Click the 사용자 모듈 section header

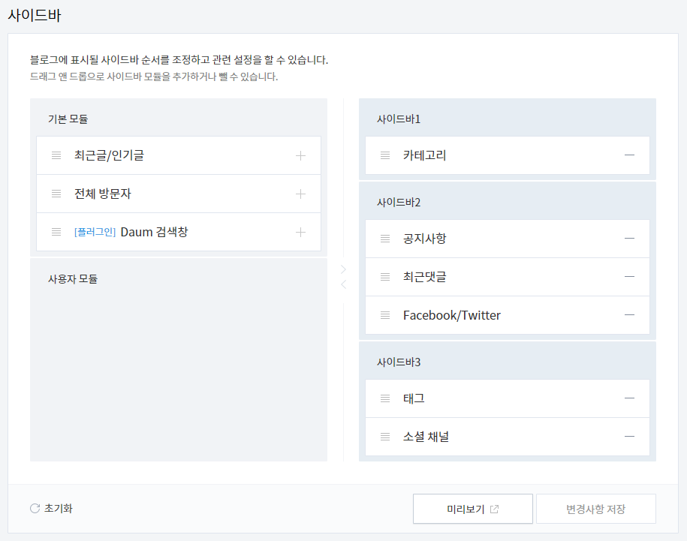click(73, 279)
